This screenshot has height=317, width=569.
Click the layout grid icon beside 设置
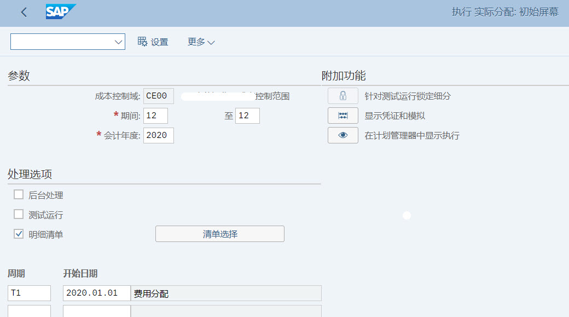pos(142,42)
